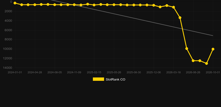This screenshot has width=221, height=107.
Task: Click the 2024-04-28 x-axis label
Action: 35,72
